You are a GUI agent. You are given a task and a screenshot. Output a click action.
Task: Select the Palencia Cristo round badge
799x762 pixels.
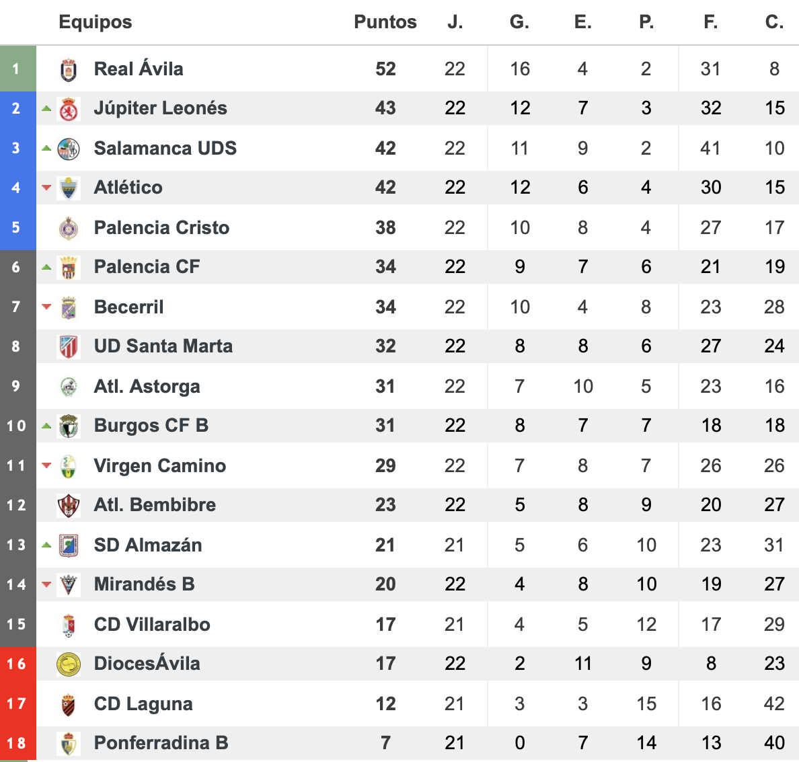click(x=69, y=228)
